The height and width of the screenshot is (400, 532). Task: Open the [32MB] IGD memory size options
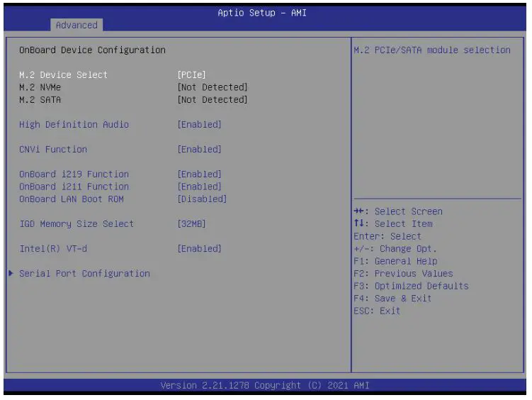click(191, 224)
